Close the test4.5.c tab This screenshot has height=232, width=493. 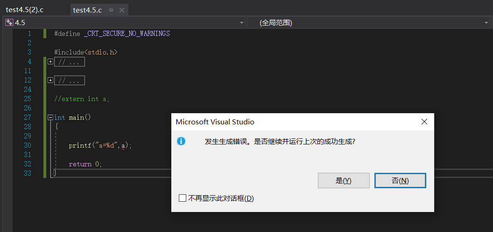tap(122, 10)
